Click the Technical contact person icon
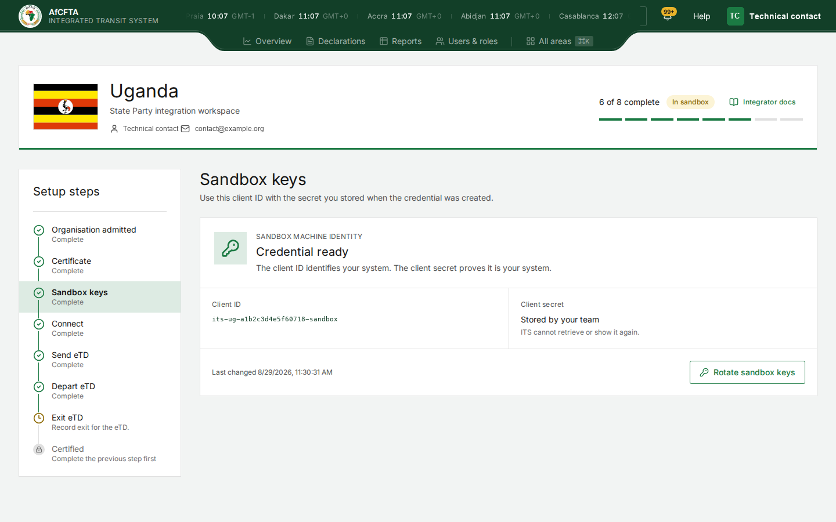This screenshot has width=836, height=522. point(114,129)
